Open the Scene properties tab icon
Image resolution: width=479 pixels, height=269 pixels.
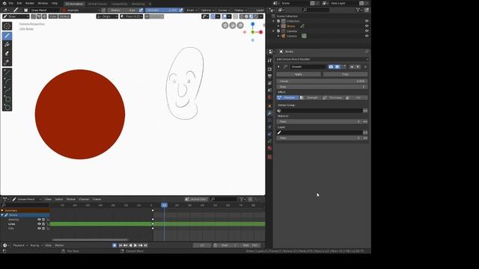(x=269, y=90)
